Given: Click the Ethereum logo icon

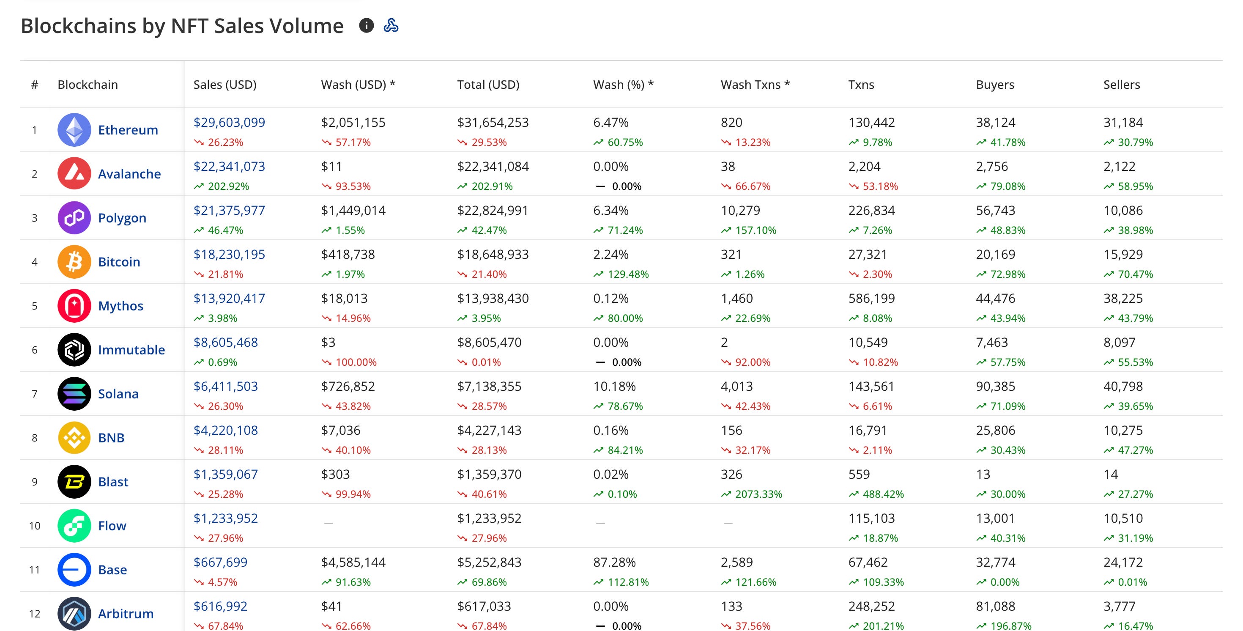Looking at the screenshot, I should pyautogui.click(x=74, y=130).
